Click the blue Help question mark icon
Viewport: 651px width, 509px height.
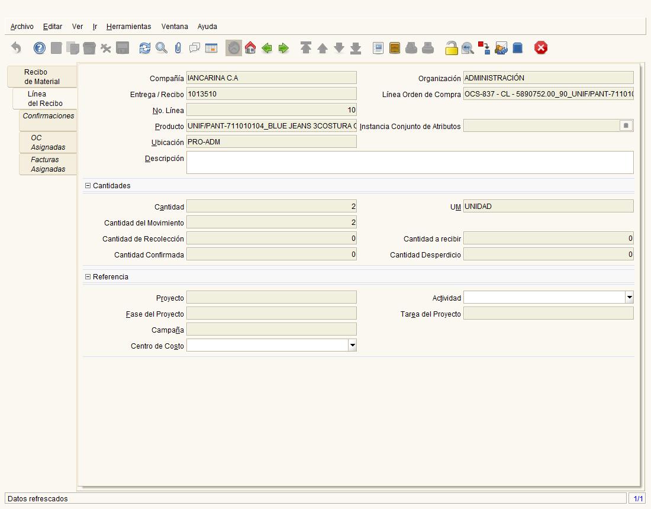[x=40, y=48]
